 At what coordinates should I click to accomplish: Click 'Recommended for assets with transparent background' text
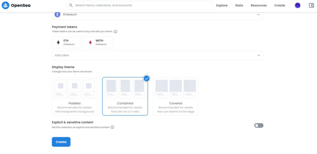click(x=74, y=110)
